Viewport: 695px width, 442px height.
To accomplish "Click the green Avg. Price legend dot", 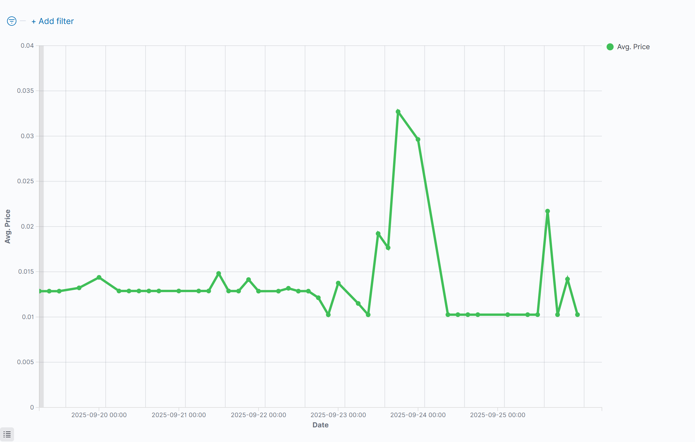I will (x=610, y=47).
